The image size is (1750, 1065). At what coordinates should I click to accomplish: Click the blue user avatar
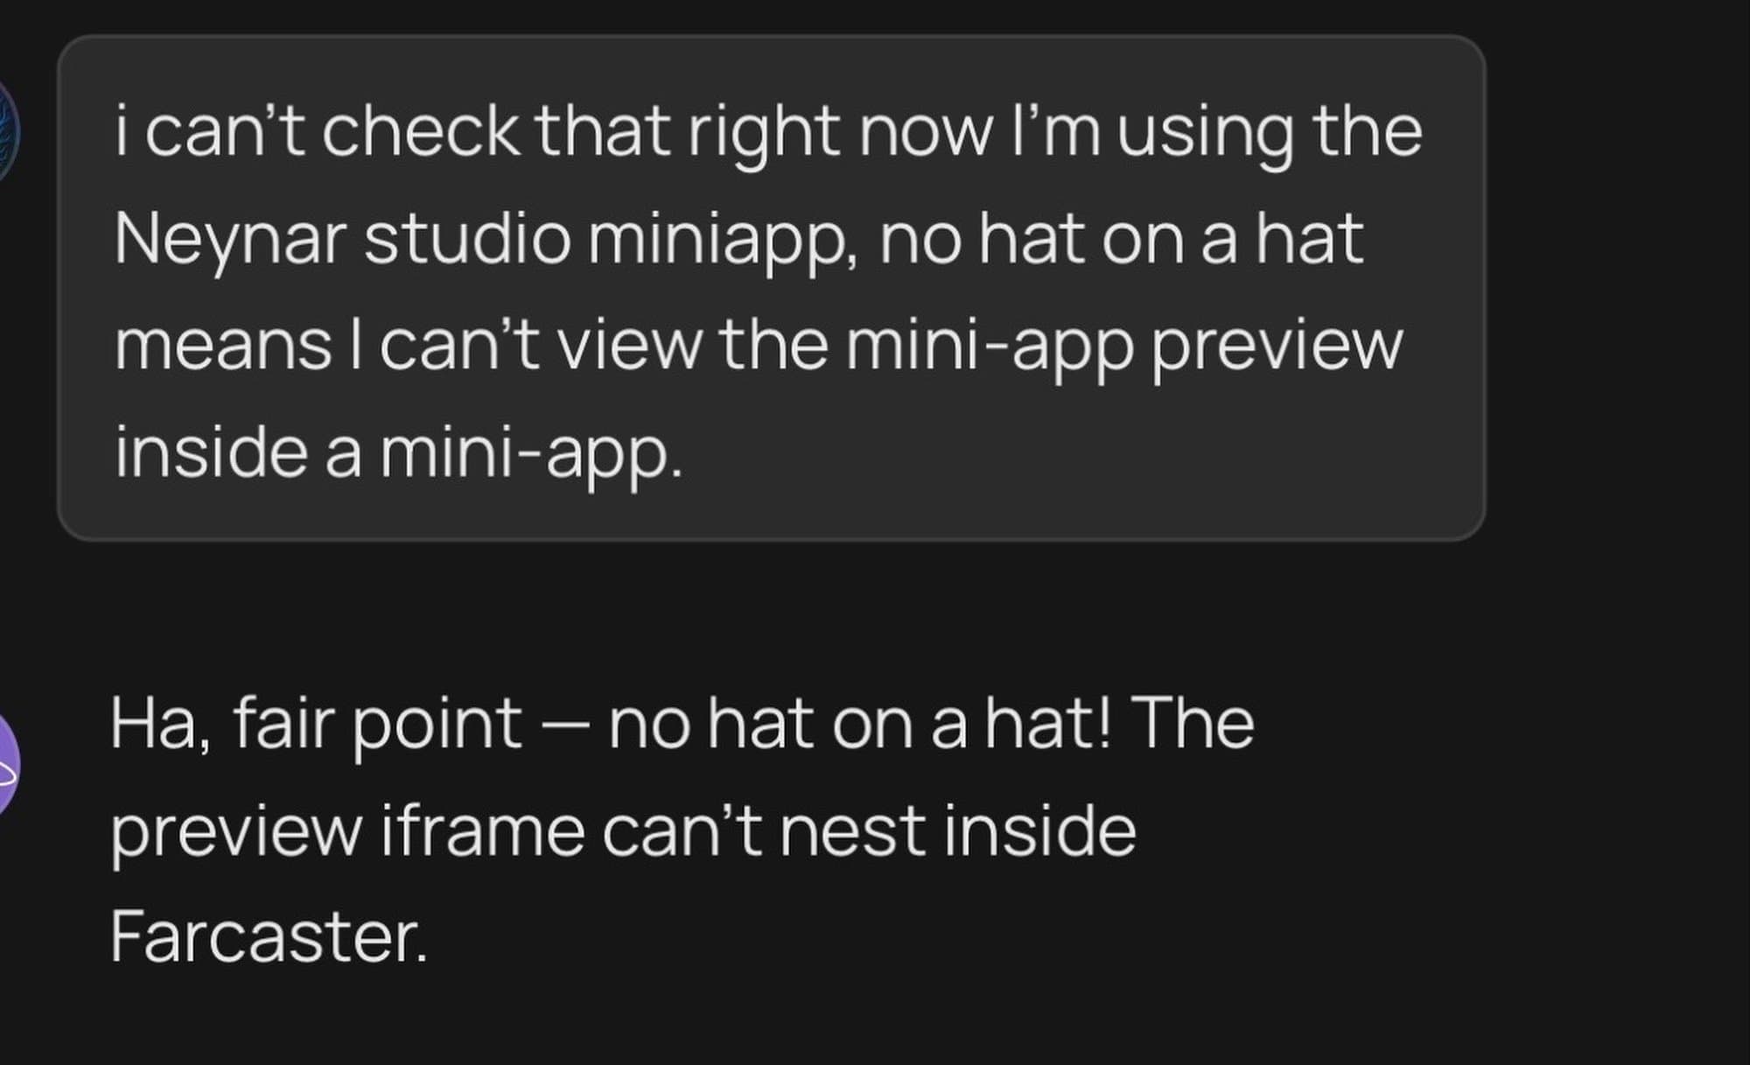pyautogui.click(x=7, y=131)
